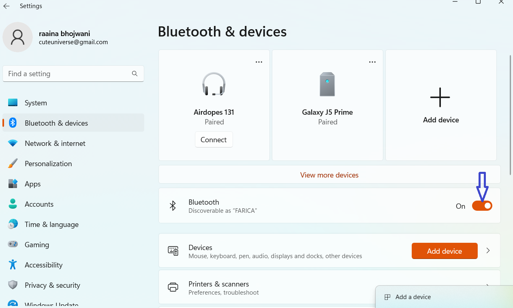Open more options for Galaxy J5 Prime

coord(372,62)
